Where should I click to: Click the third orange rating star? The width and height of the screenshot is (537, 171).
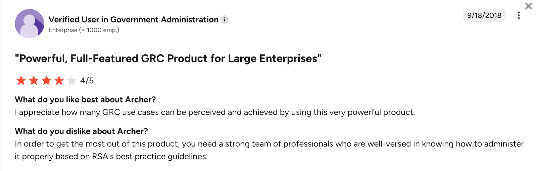click(46, 80)
